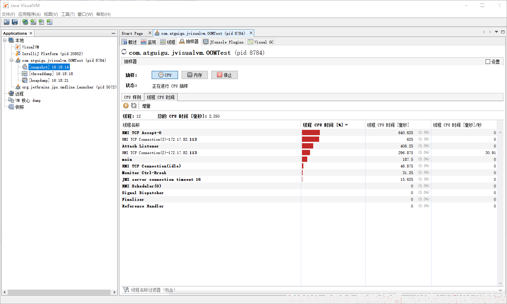The height and width of the screenshot is (304, 507).
Task: Open the documents list dropdown arrow
Action: click(496, 32)
